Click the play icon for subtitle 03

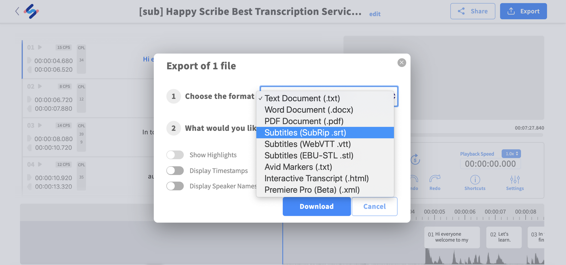tap(40, 125)
